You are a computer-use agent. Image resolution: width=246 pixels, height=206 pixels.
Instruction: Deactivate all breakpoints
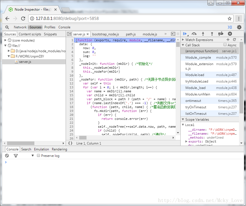tap(221, 34)
